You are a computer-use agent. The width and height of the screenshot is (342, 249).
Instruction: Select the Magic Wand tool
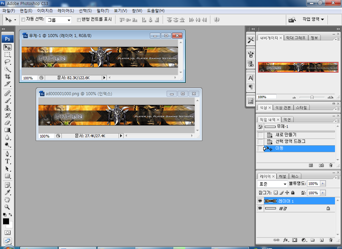click(x=8, y=69)
